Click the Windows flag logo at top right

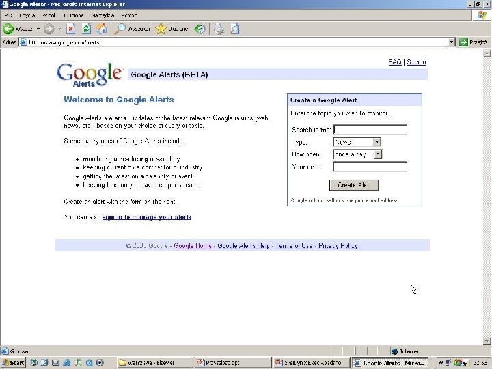(482, 15)
